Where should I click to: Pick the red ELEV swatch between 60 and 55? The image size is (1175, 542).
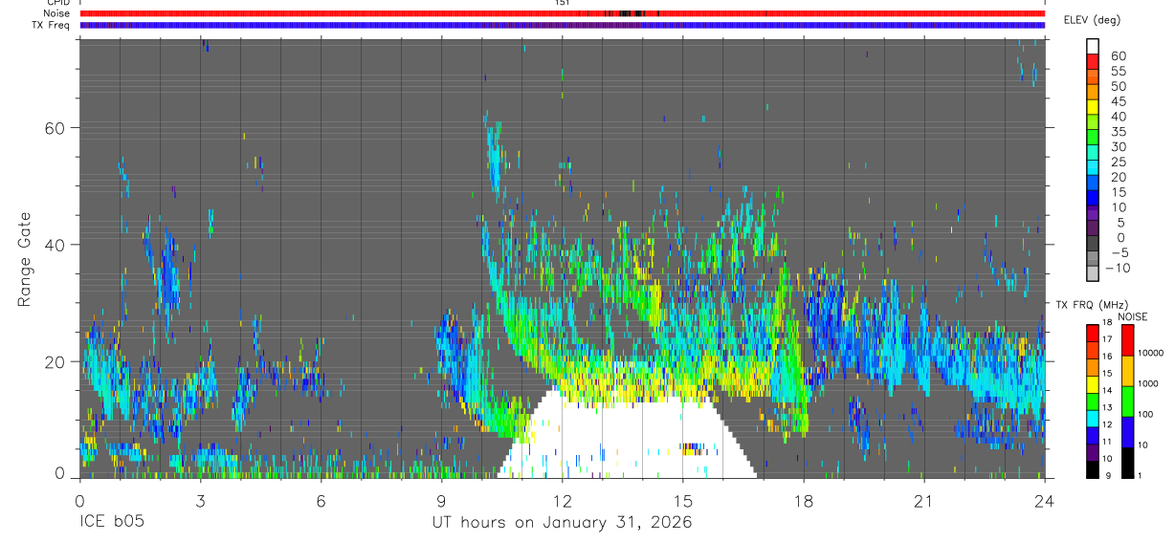point(1093,62)
